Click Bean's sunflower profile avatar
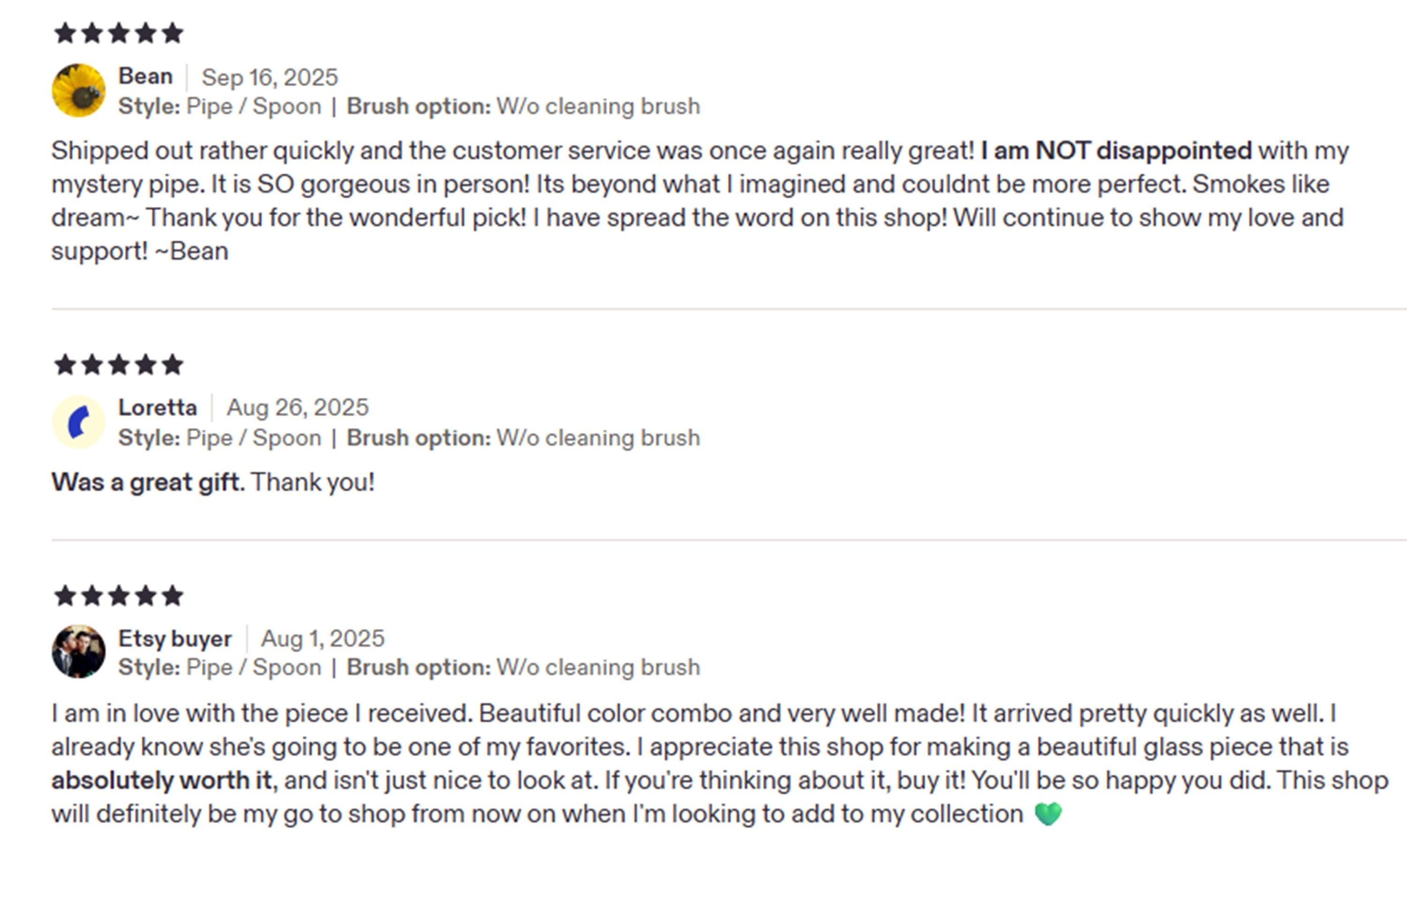 [78, 90]
